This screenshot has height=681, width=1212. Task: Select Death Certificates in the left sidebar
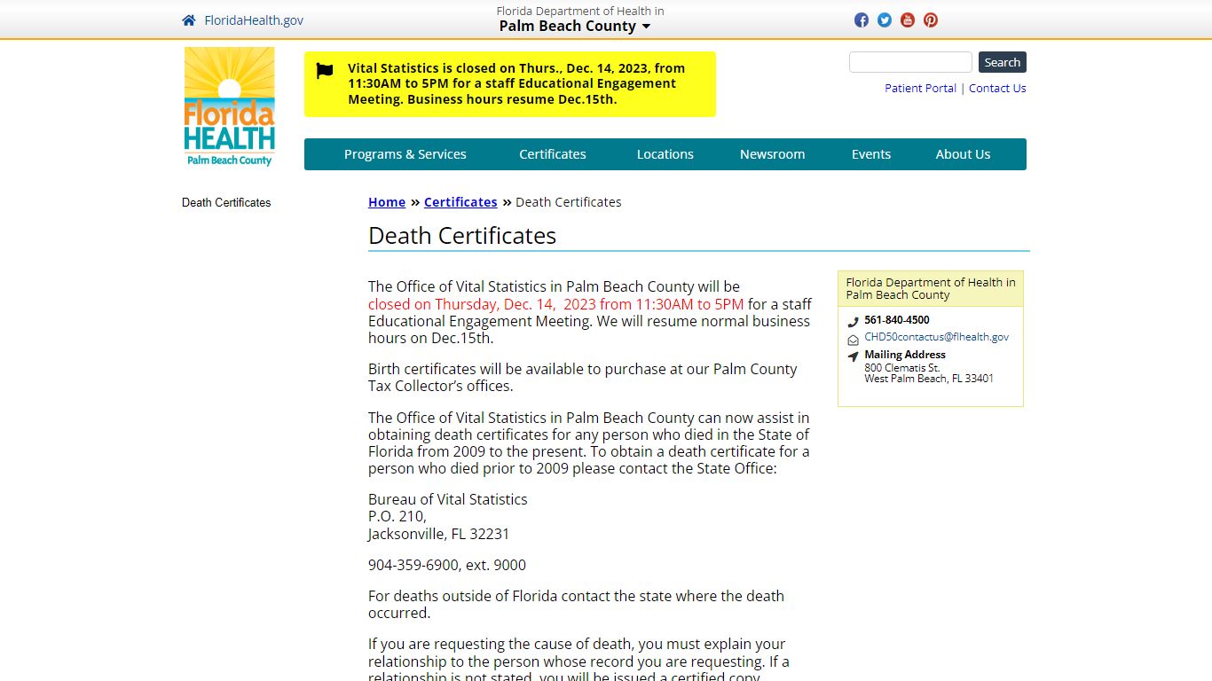[x=226, y=202]
